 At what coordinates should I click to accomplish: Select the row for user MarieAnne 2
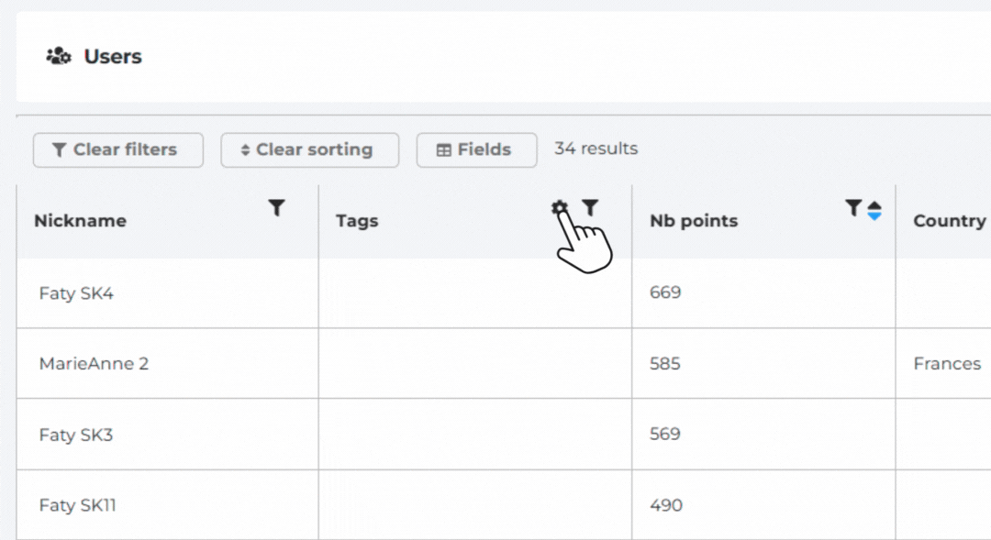[95, 363]
